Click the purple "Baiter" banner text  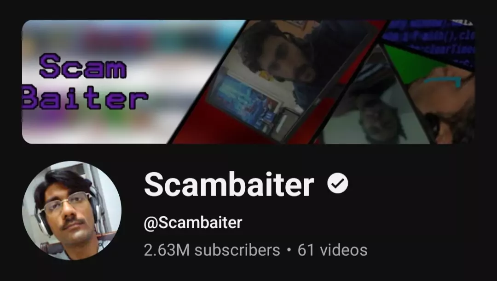click(x=85, y=98)
